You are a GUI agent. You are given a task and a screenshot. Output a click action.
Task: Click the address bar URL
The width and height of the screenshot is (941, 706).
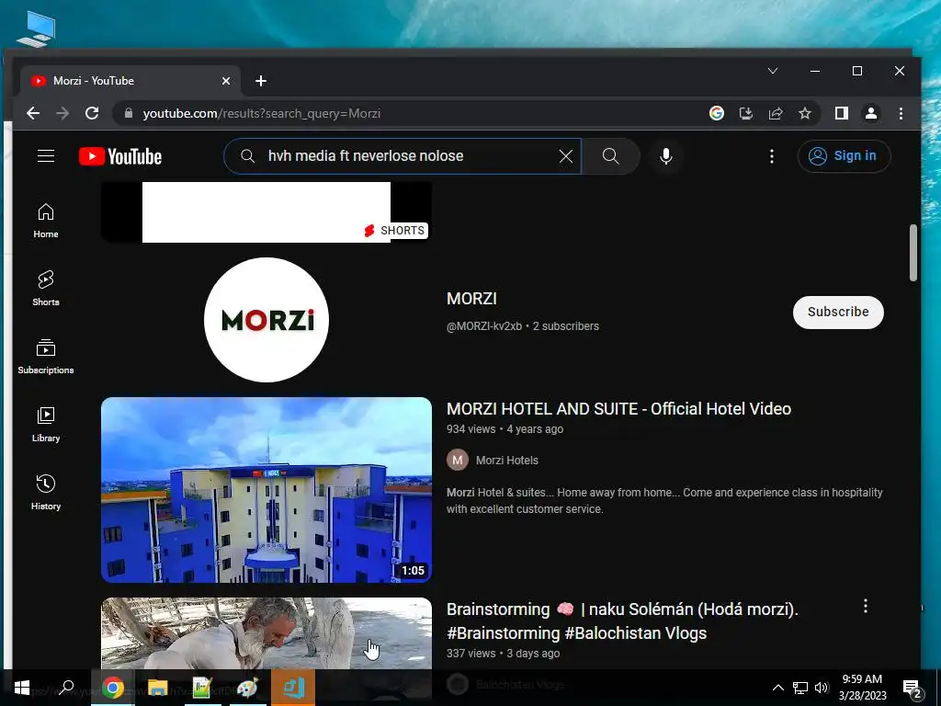pyautogui.click(x=262, y=113)
